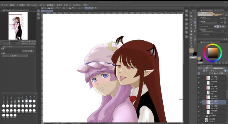Click the layer opacity slider
The width and height of the screenshot is (228, 124).
(218, 68)
